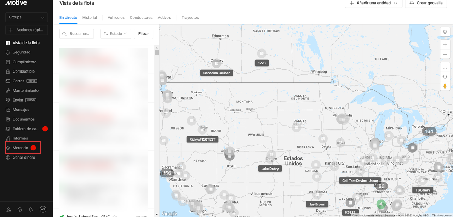
Task: Open the admin users icon in sidebar footer
Action: (9, 210)
